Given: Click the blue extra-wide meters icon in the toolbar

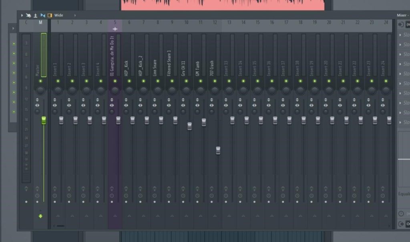Looking at the screenshot, I should pos(43,15).
